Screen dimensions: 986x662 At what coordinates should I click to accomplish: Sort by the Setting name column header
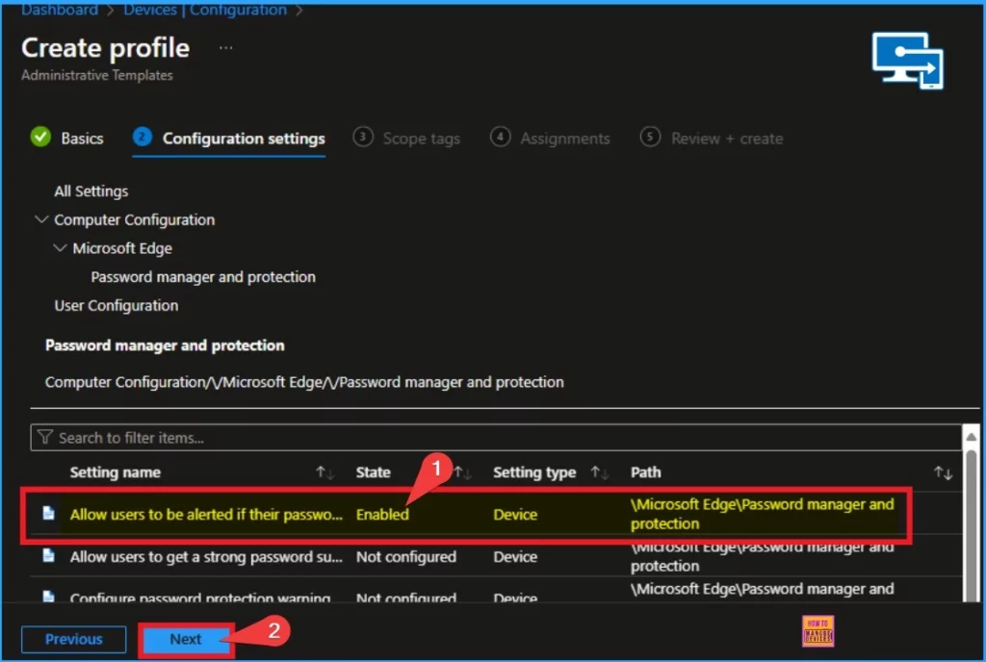tap(116, 472)
